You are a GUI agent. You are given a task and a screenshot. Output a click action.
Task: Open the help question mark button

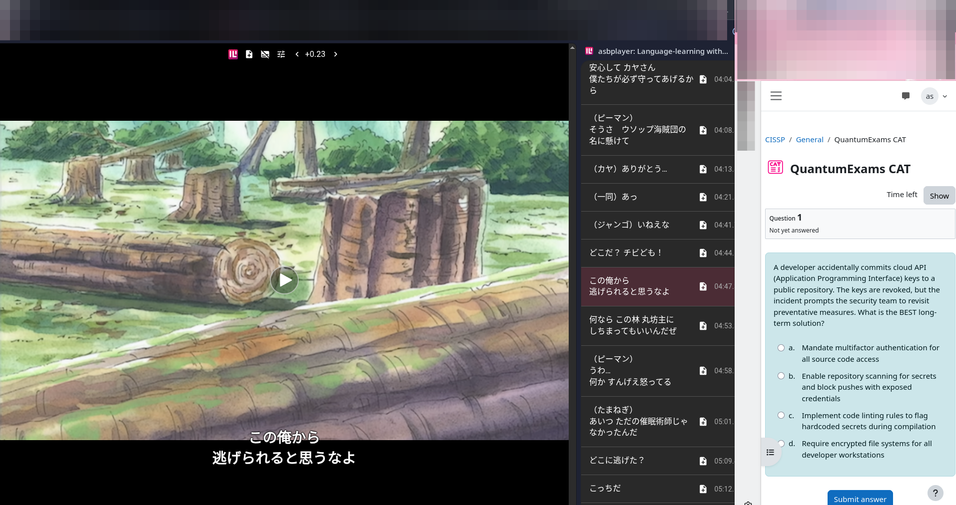click(x=936, y=493)
